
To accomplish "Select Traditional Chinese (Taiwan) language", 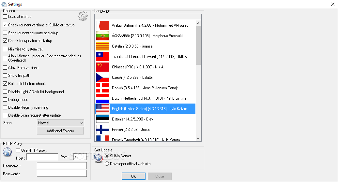I will [145, 57].
